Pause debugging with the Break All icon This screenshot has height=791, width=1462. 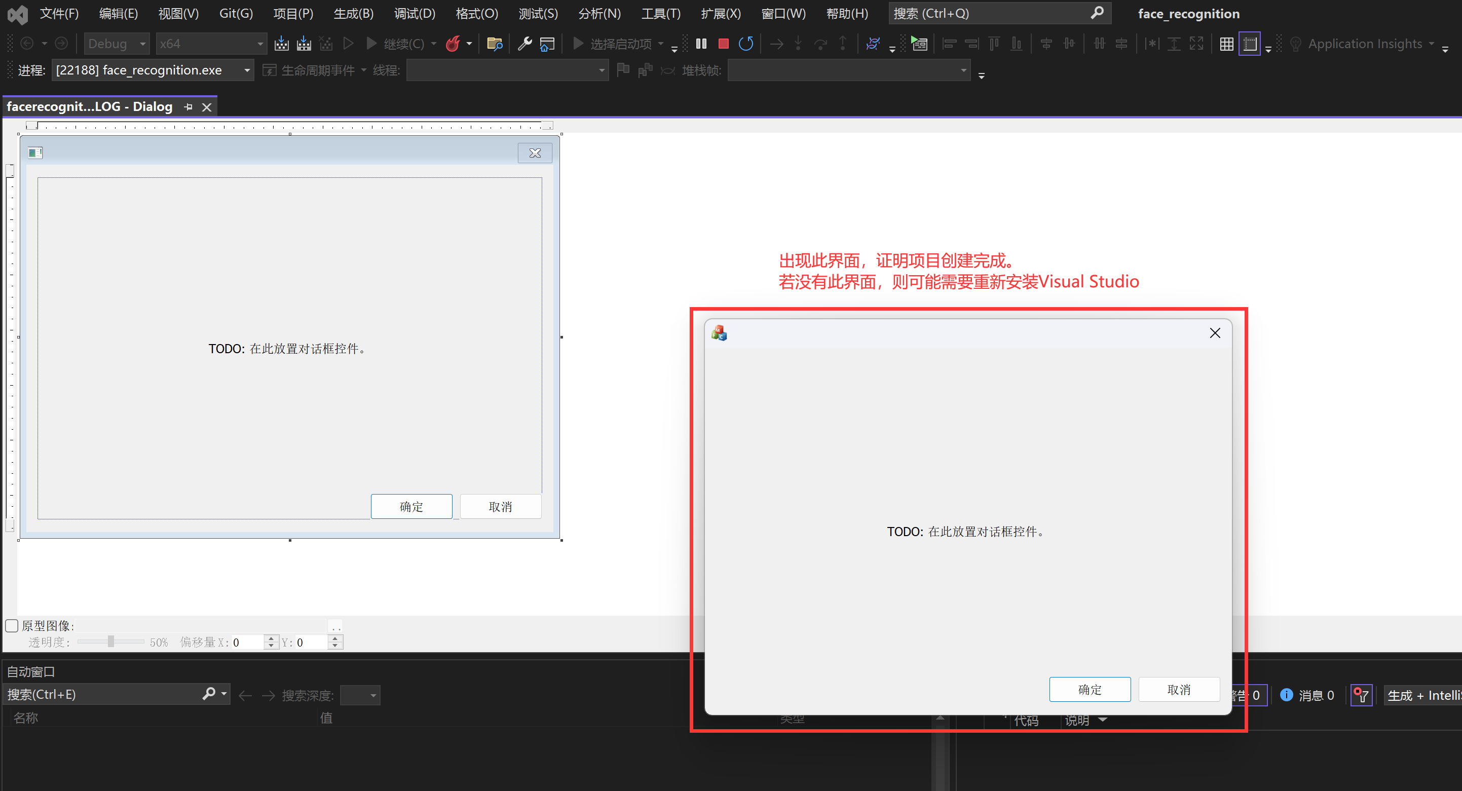coord(701,44)
